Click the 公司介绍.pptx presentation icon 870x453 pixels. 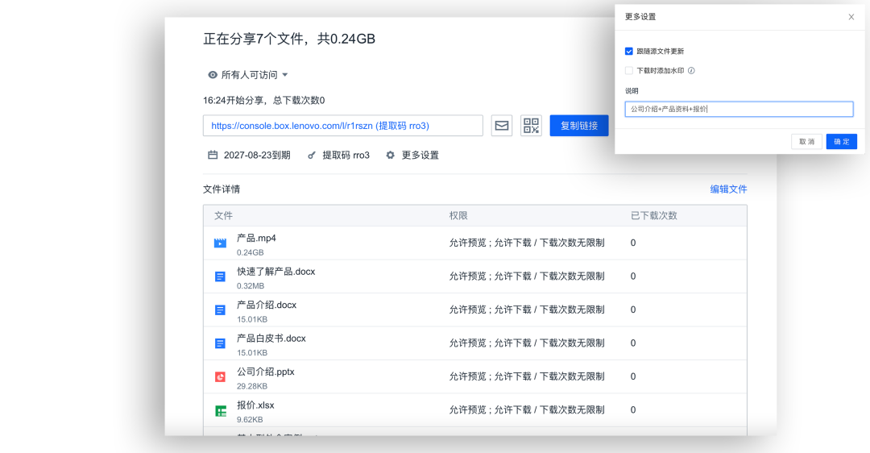tap(220, 377)
